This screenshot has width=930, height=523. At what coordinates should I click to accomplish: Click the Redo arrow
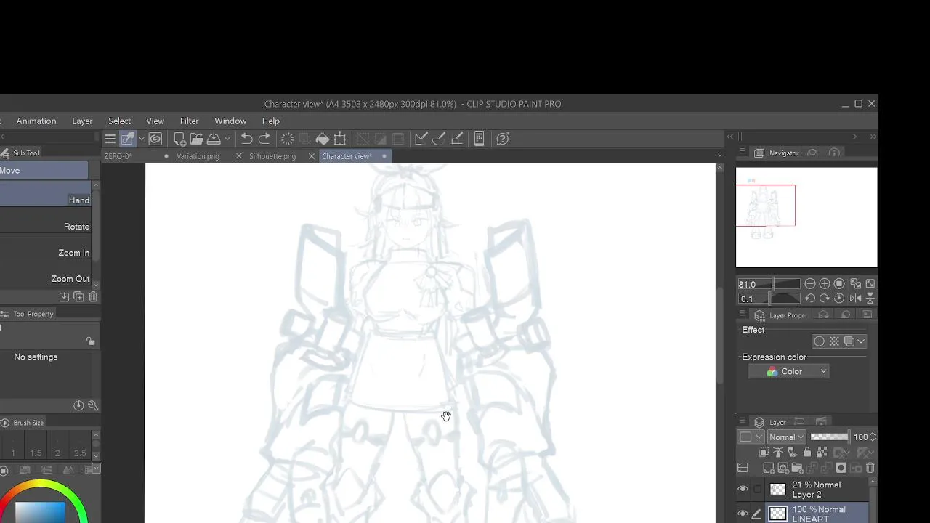[264, 139]
